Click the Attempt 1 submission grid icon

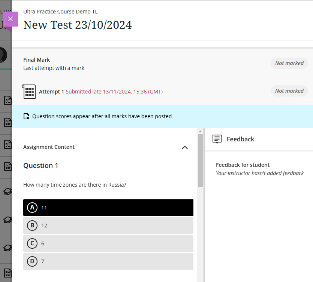pos(29,92)
